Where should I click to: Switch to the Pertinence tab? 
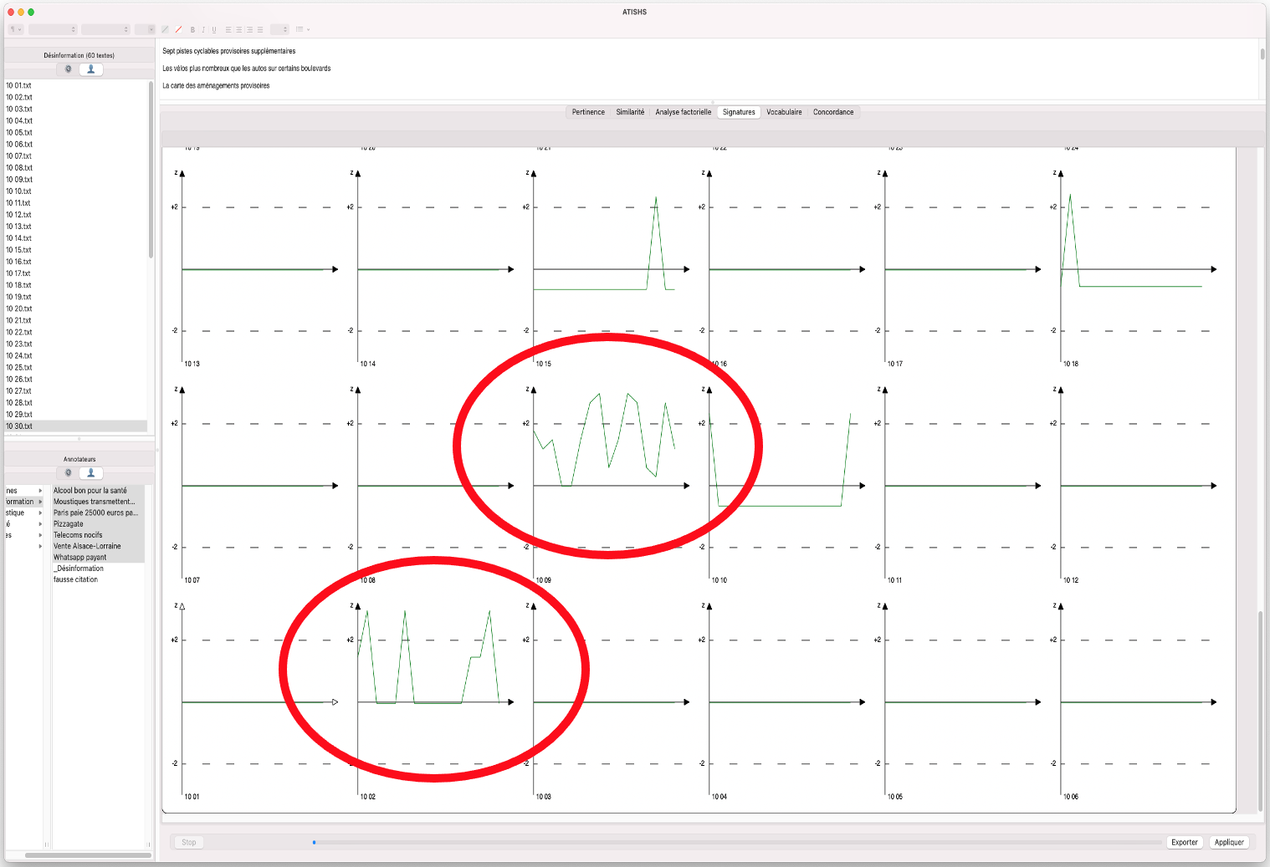pos(588,112)
